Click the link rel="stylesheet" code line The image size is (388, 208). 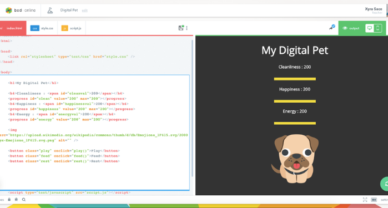pyautogui.click(x=71, y=57)
